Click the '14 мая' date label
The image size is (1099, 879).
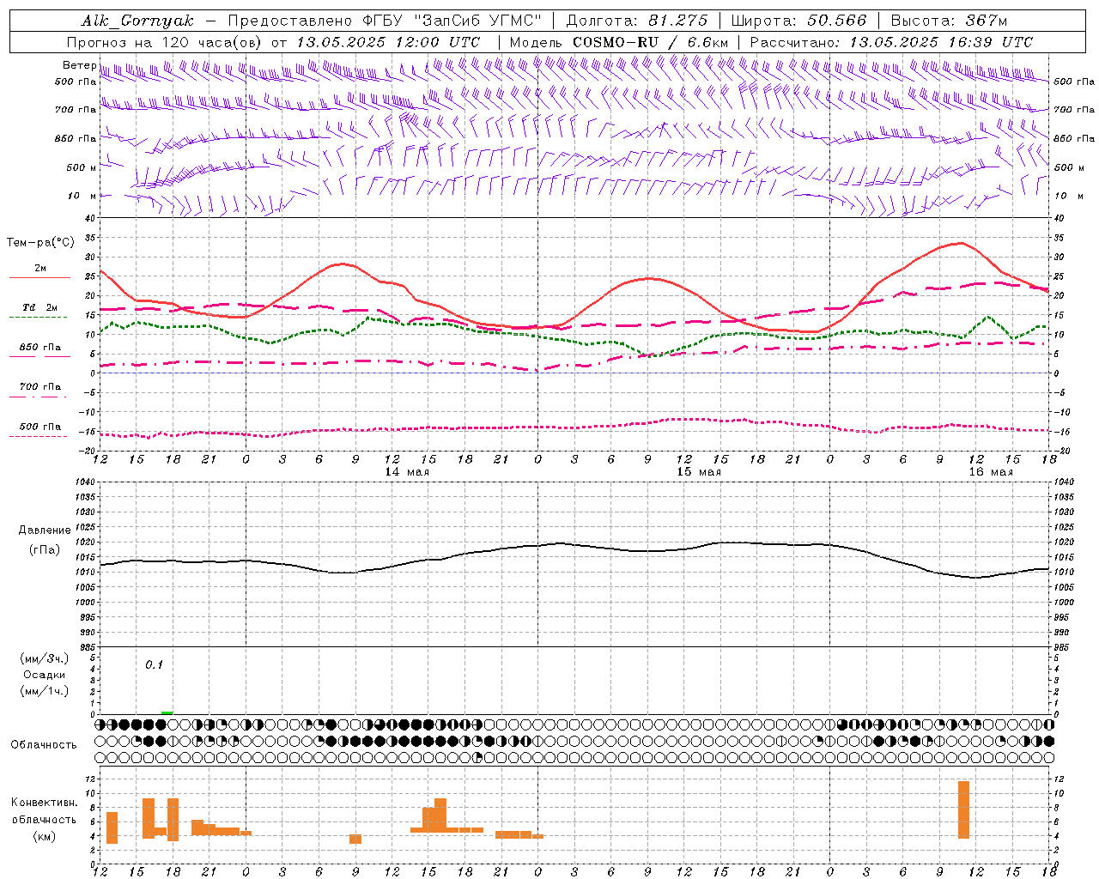(407, 472)
